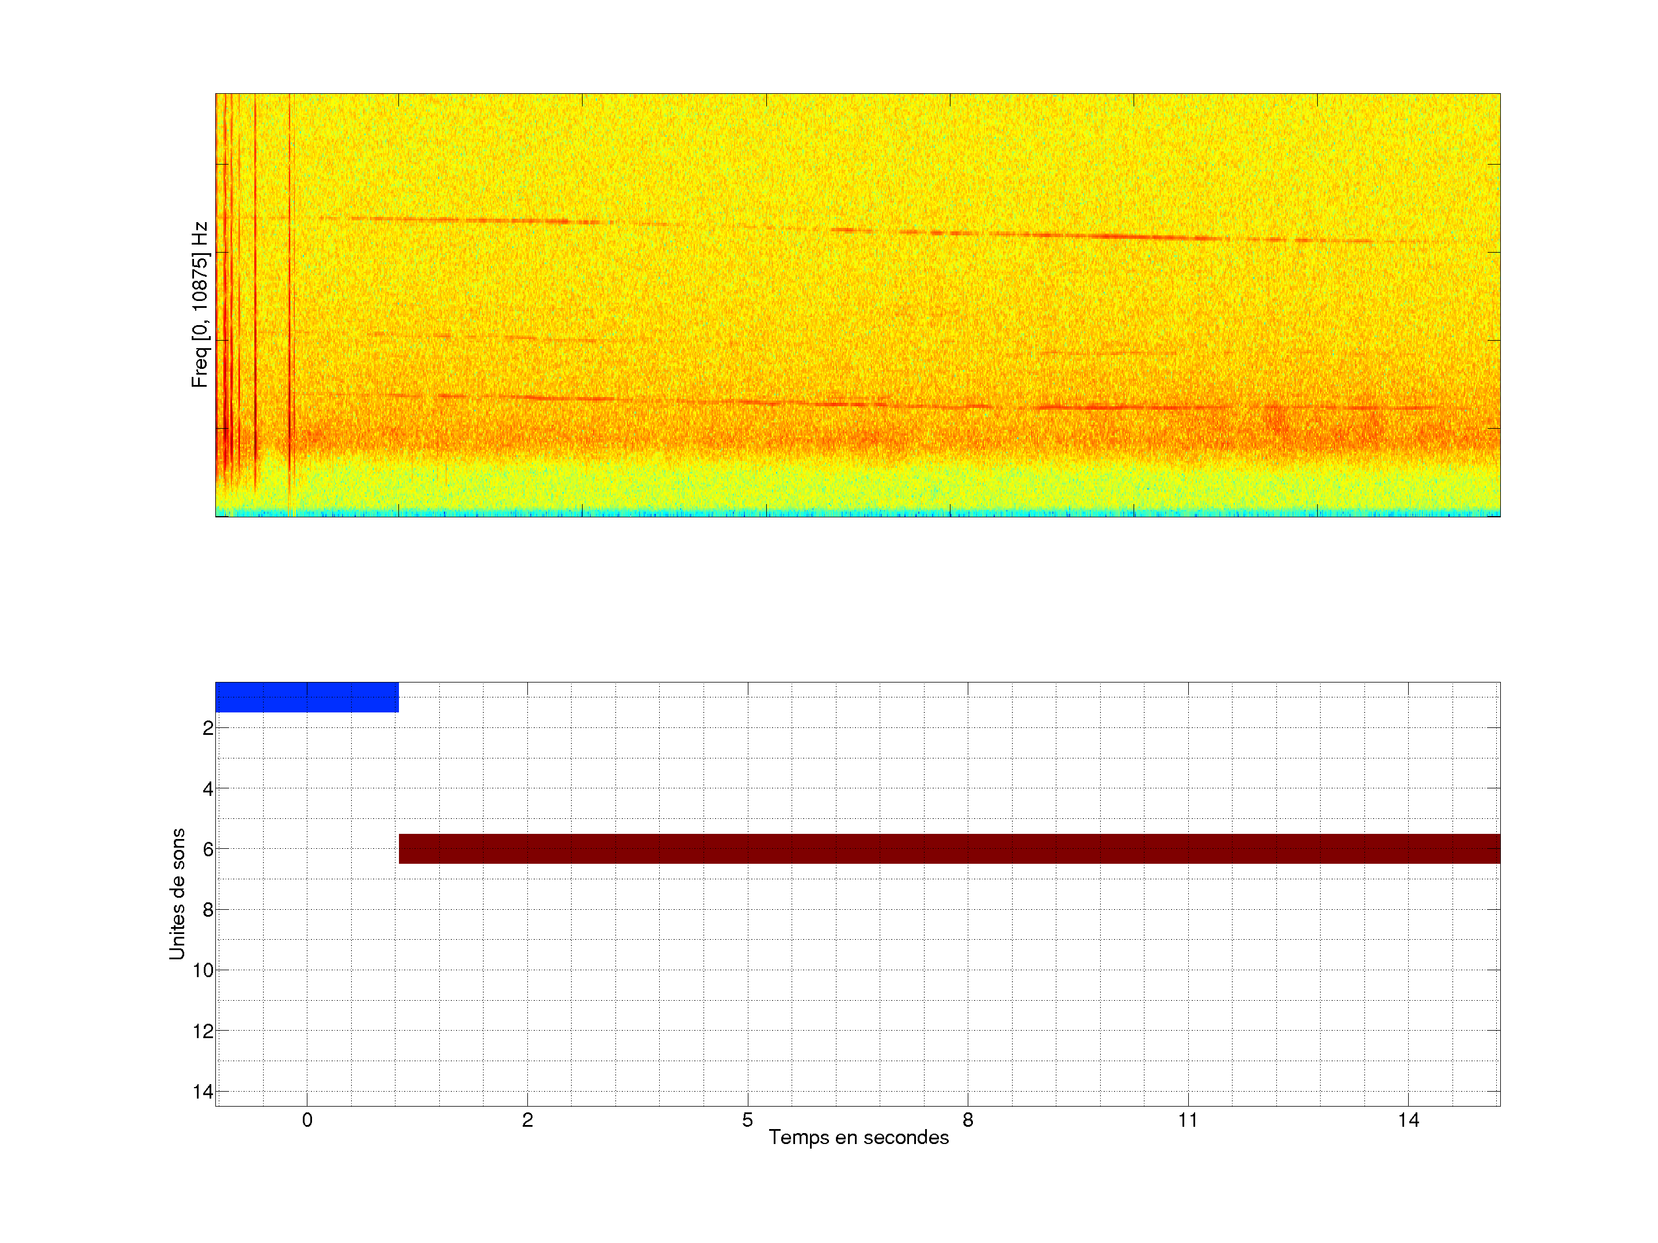This screenshot has height=1243, width=1658.
Task: Click x-axis tick label 5
Action: click(747, 1120)
